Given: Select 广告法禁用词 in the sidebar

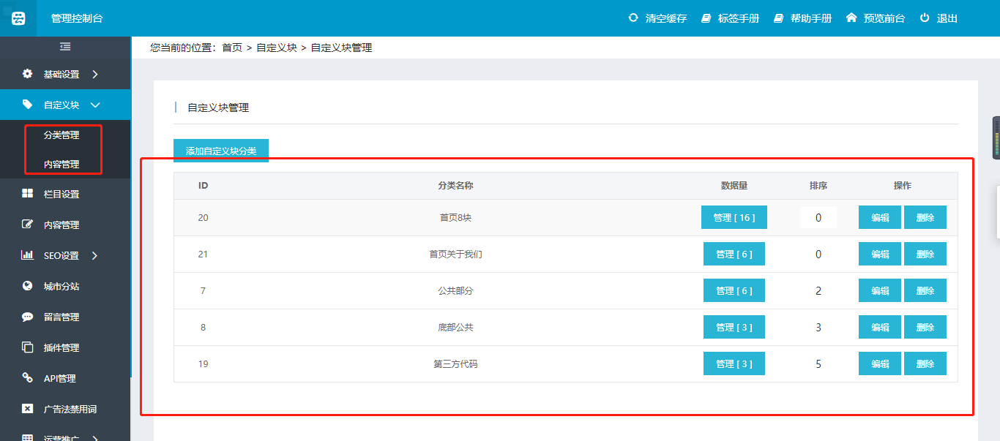Looking at the screenshot, I should coord(70,409).
